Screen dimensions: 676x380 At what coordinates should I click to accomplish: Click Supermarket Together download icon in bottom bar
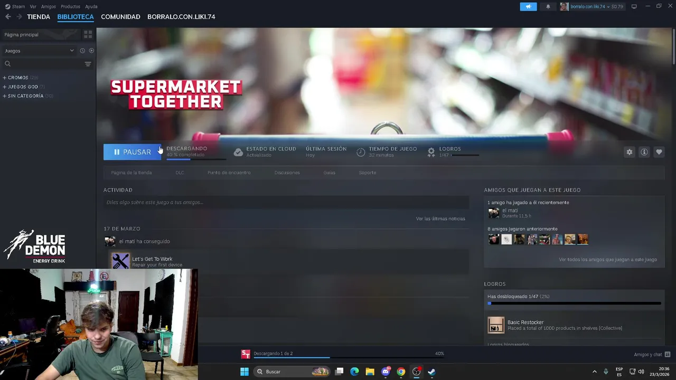coord(246,354)
